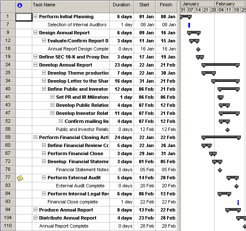Click the Design Annual Report summary bar
246x231 pixels.
[194, 33]
